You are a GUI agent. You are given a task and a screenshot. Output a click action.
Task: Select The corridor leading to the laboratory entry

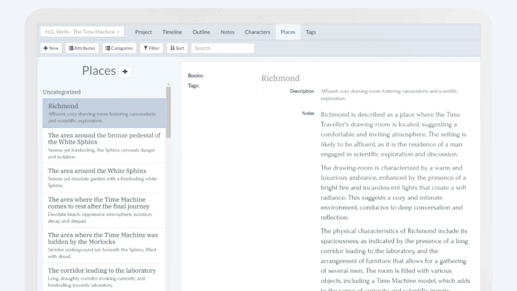(x=104, y=277)
